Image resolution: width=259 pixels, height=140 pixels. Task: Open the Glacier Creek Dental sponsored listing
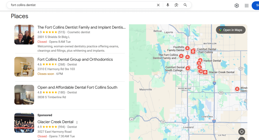(55, 122)
